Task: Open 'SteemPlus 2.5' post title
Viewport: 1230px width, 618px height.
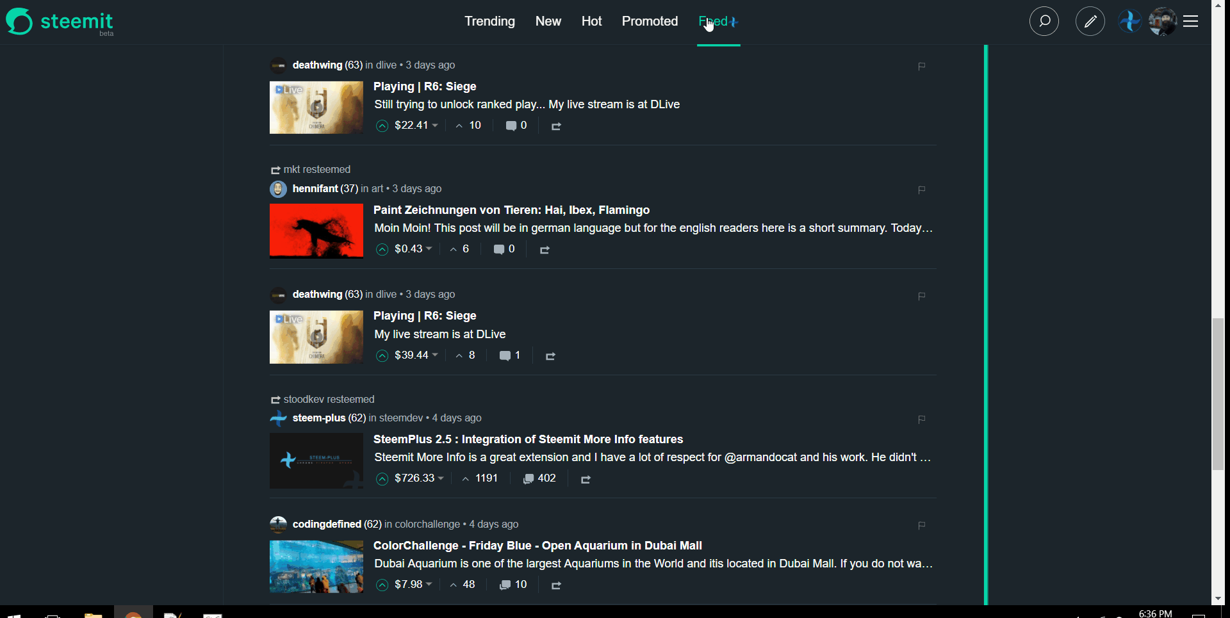Action: tap(528, 439)
